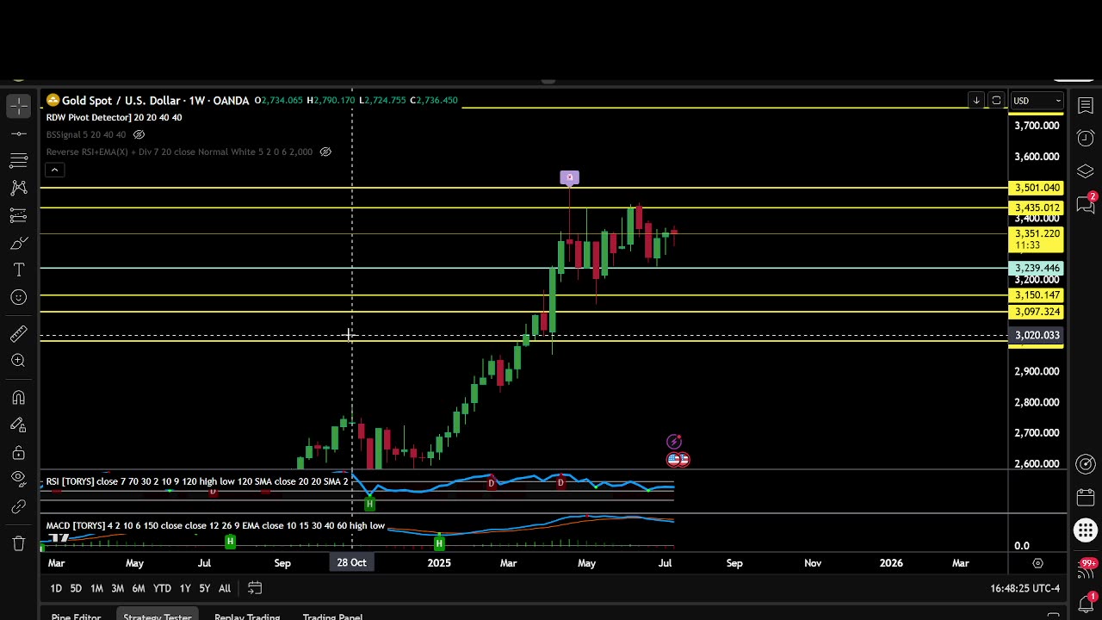Click the 3,097.324 price level label
Viewport: 1102px width, 620px height.
(x=1037, y=312)
